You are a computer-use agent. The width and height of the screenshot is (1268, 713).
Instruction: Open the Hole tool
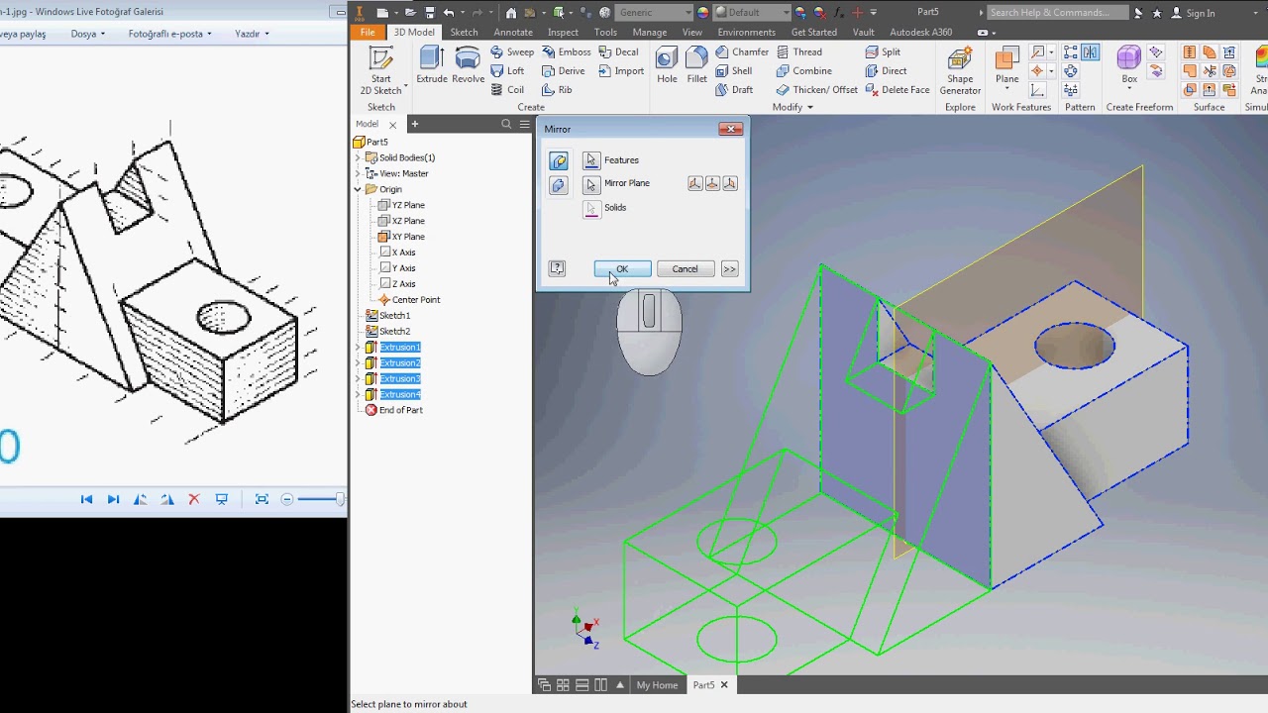tap(667, 65)
